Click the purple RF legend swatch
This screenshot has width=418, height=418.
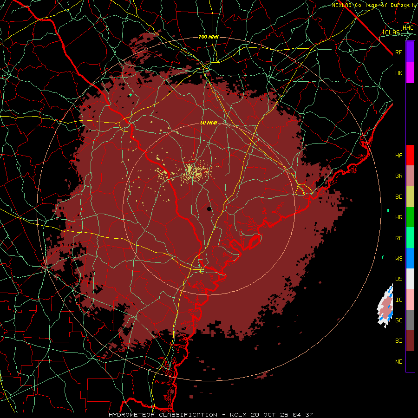click(x=410, y=52)
